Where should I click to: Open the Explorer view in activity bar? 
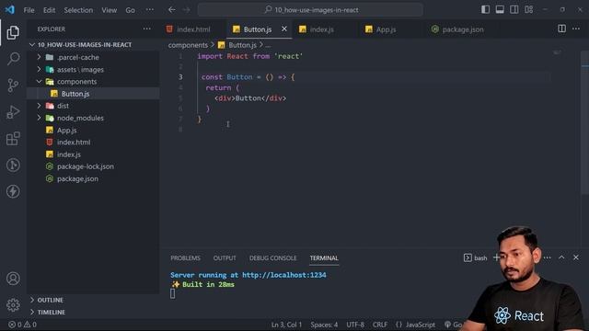pyautogui.click(x=13, y=32)
